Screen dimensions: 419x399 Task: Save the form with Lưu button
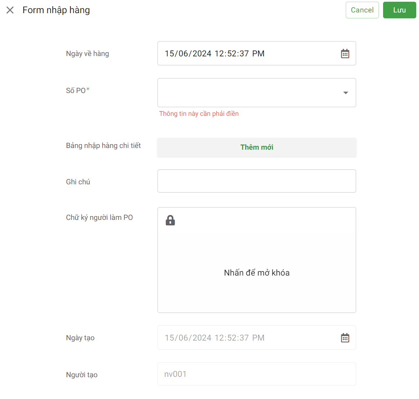(399, 10)
